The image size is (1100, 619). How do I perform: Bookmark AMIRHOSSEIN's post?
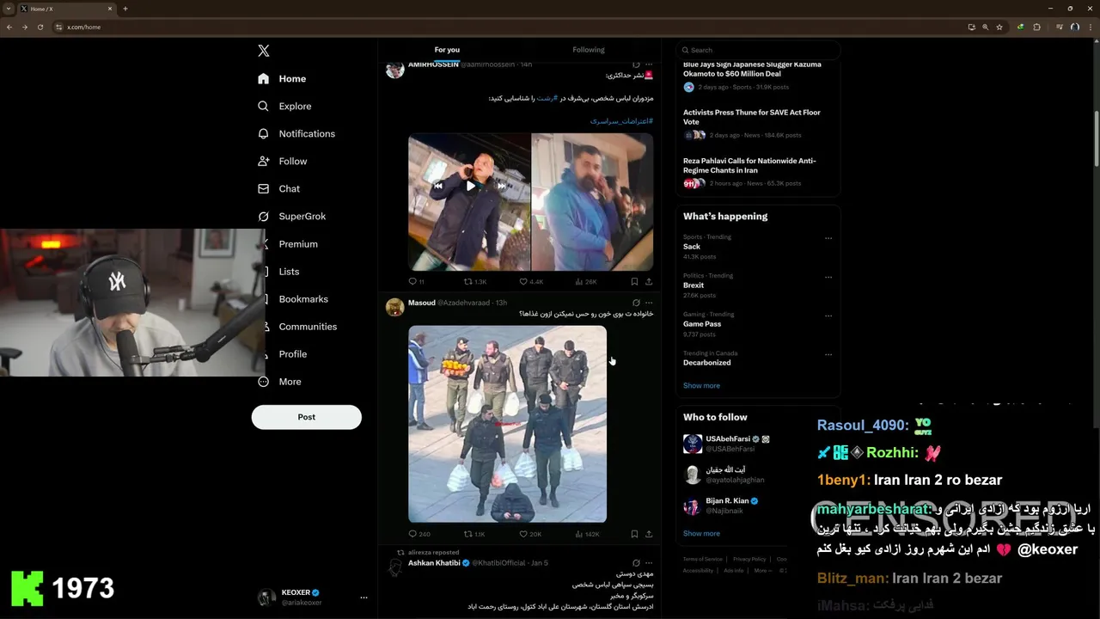pyautogui.click(x=634, y=281)
